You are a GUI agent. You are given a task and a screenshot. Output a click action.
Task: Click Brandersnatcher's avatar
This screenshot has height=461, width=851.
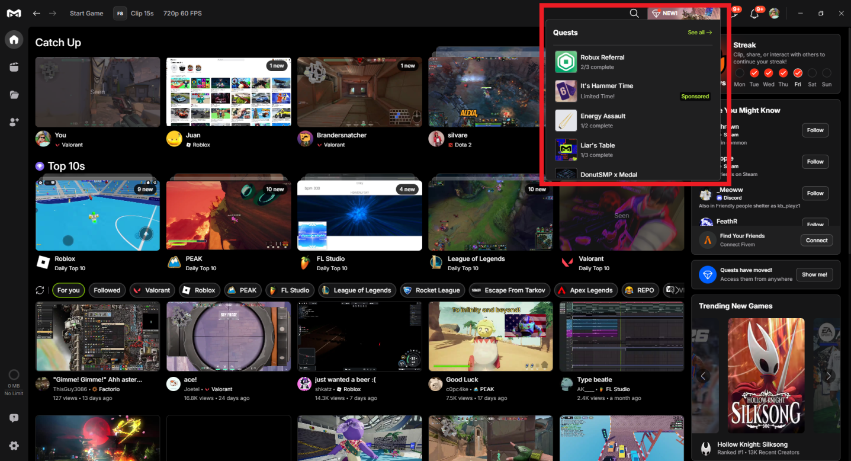coord(304,139)
